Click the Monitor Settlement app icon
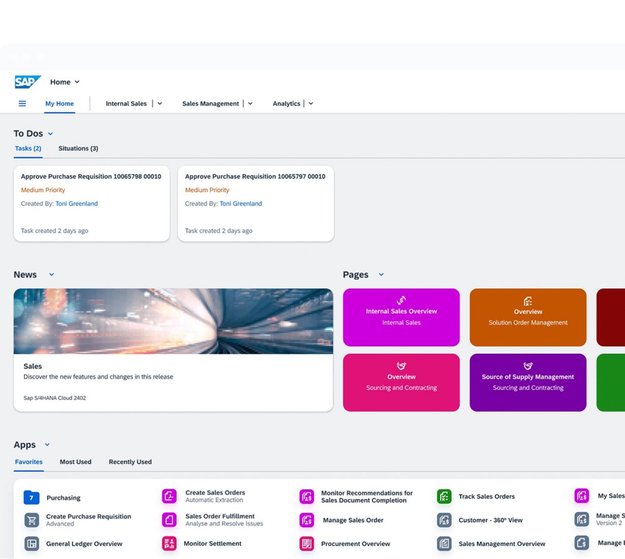 click(x=169, y=544)
